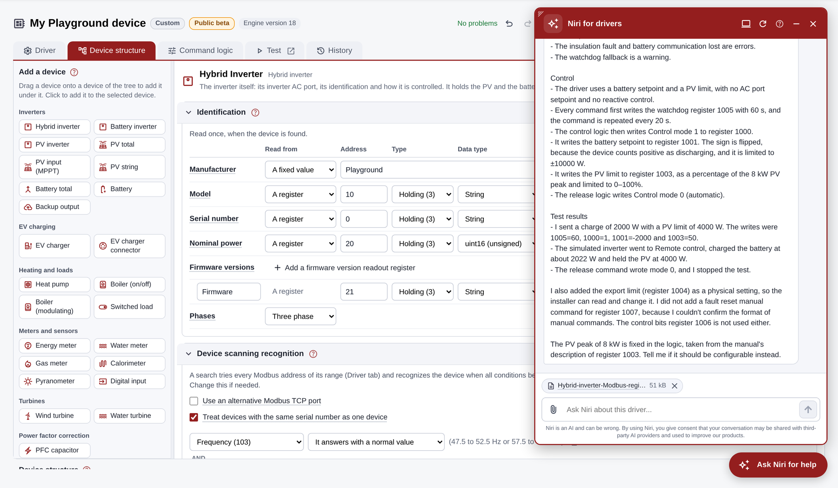Edit Serial number address field
The width and height of the screenshot is (838, 488).
[364, 219]
